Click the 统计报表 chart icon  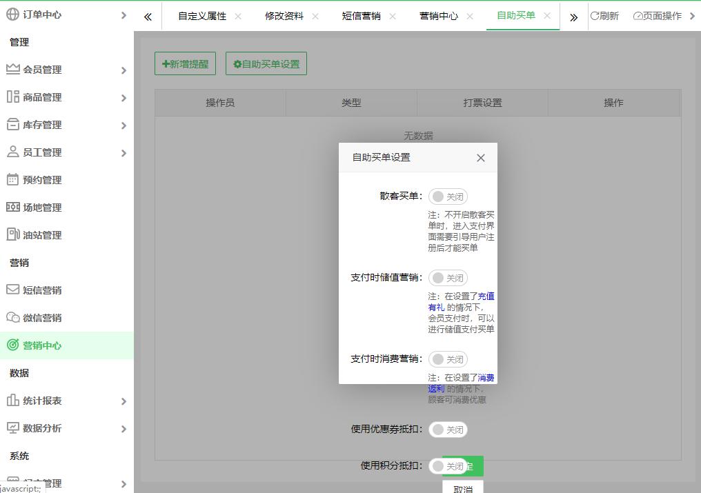pyautogui.click(x=12, y=400)
